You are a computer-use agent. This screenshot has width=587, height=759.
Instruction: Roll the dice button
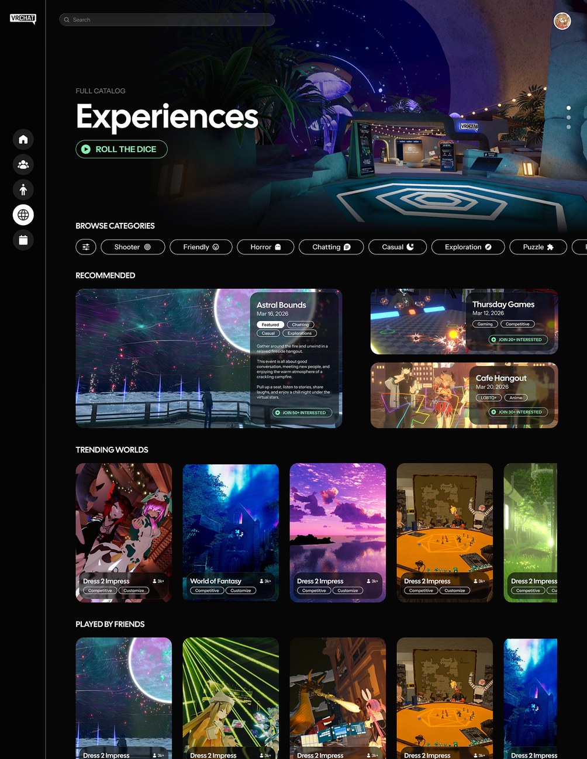[x=122, y=149]
